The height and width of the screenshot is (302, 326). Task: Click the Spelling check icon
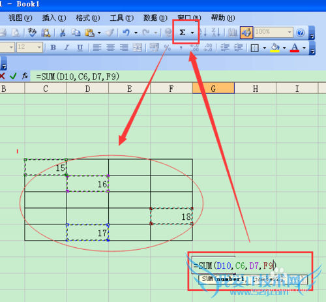32,33
